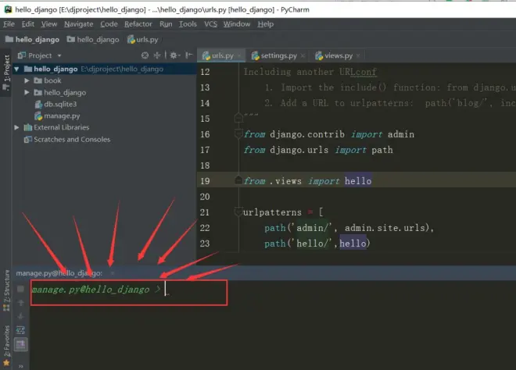
Task: Open the File menu
Action: click(9, 24)
